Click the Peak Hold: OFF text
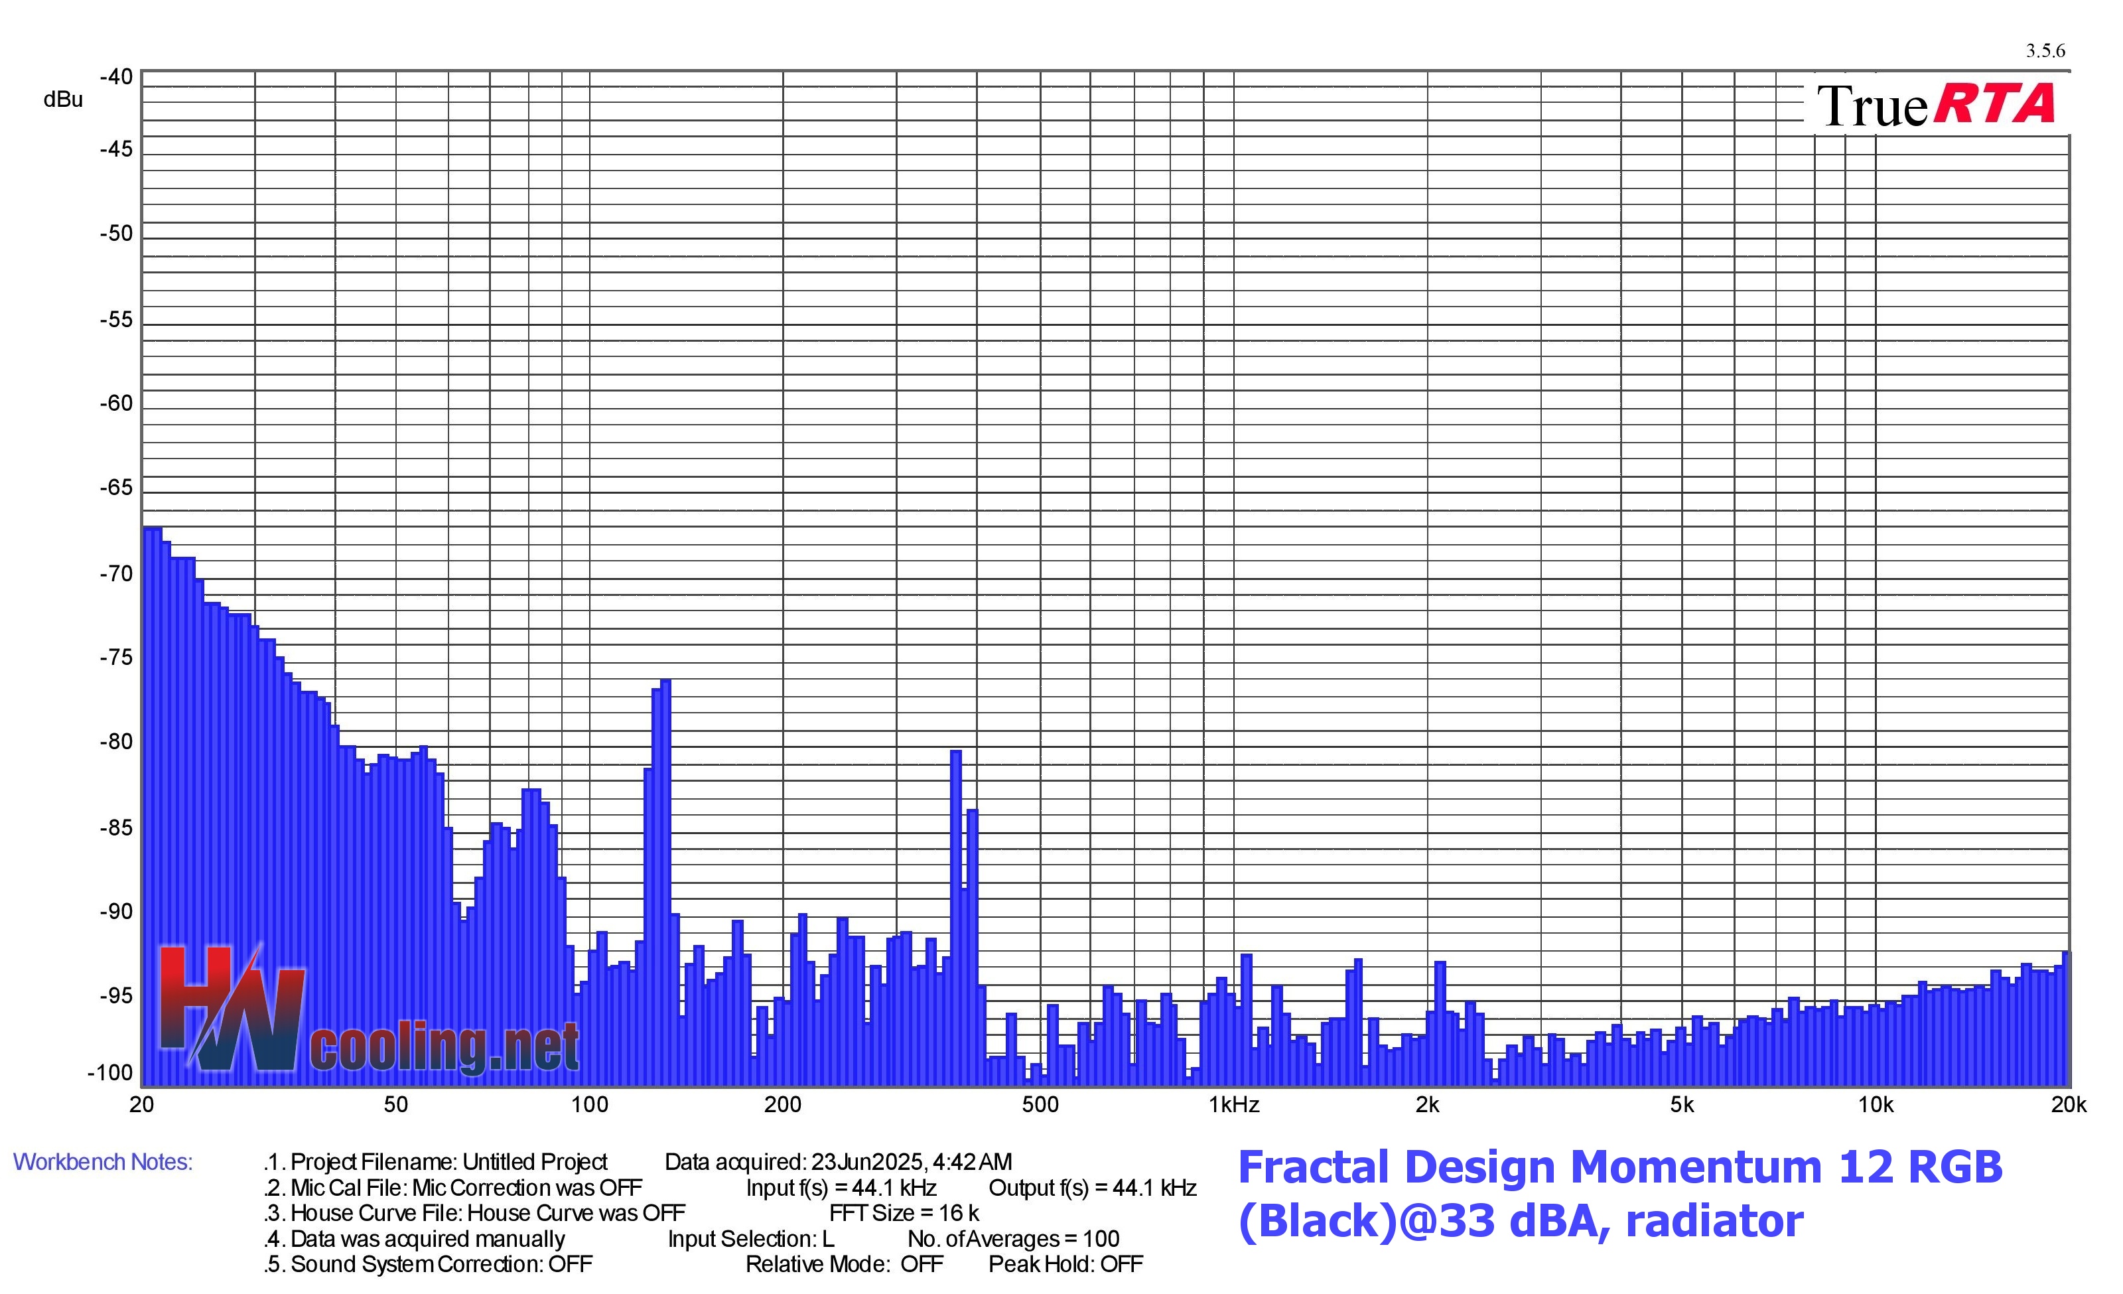Screen dimensions: 2123x1294 click(x=1065, y=1264)
